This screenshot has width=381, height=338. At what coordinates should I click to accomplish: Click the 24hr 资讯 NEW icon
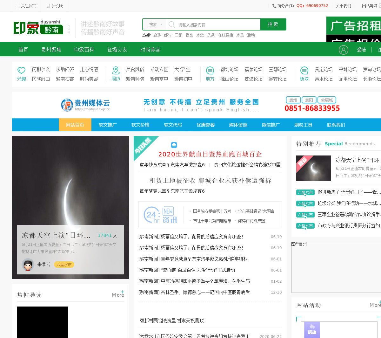[160, 215]
